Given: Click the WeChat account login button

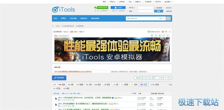Looking at the screenshot, I should 101,8.
